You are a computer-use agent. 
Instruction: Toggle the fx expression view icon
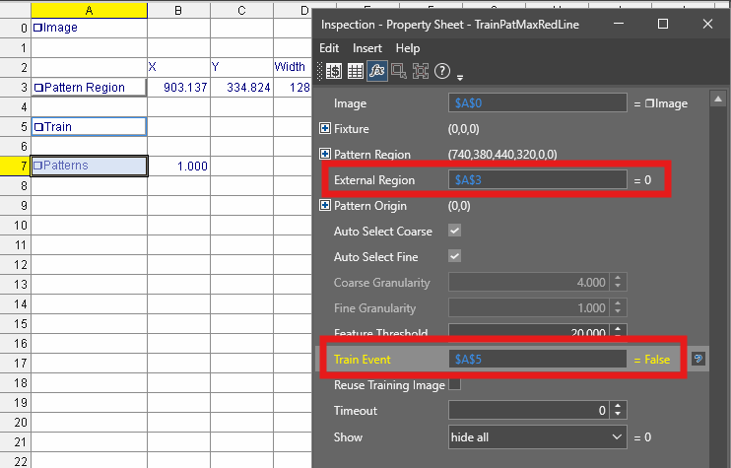pos(376,70)
